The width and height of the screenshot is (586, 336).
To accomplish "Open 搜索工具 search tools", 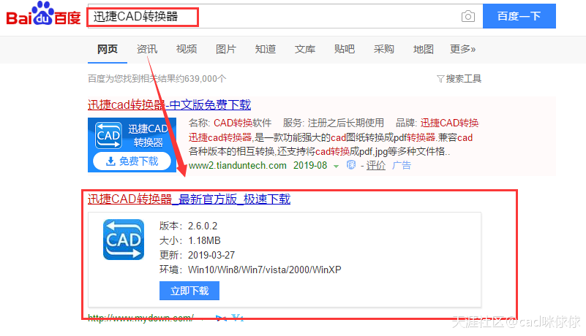I will (463, 79).
